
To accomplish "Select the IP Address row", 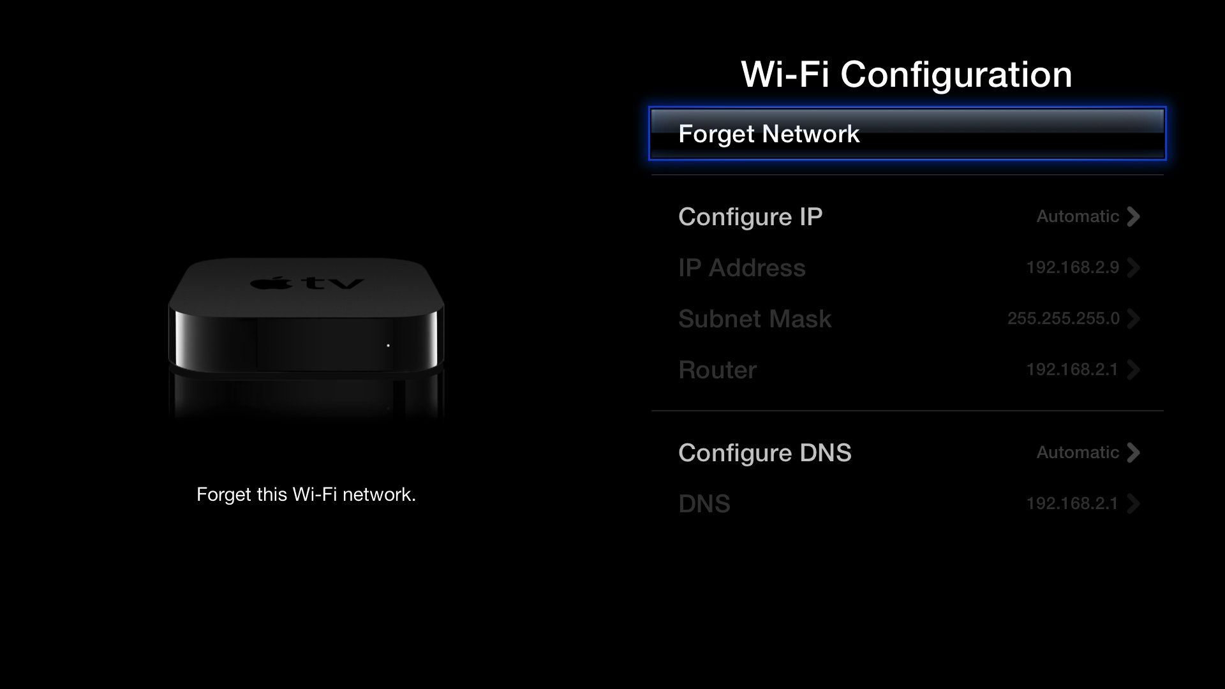I will point(907,268).
